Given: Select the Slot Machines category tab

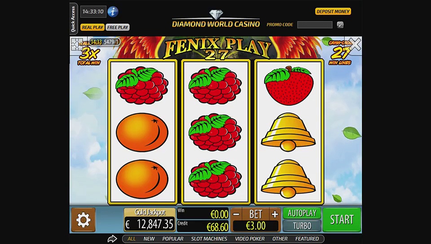Looking at the screenshot, I should (x=209, y=239).
